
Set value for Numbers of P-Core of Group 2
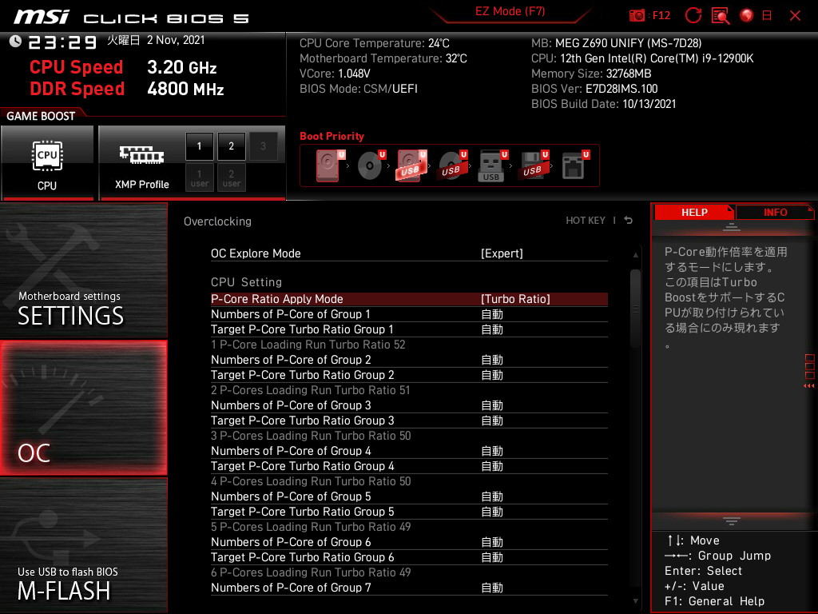(x=492, y=359)
